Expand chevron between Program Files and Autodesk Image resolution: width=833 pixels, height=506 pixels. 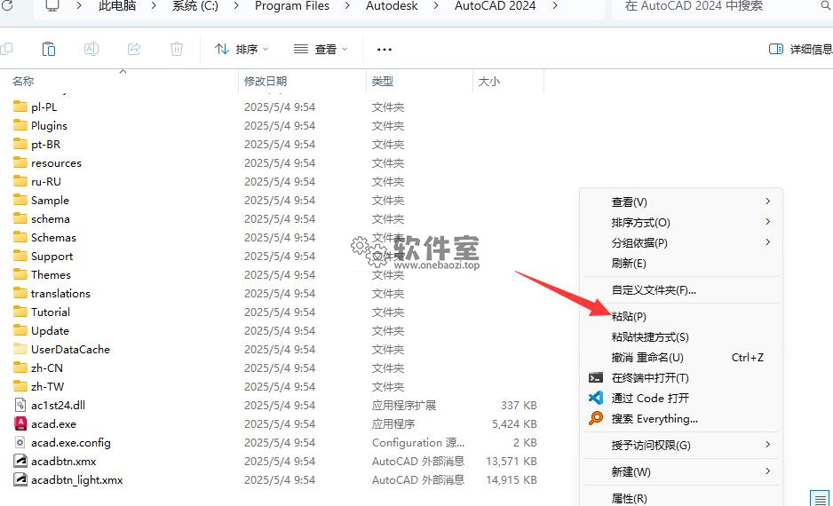point(347,6)
